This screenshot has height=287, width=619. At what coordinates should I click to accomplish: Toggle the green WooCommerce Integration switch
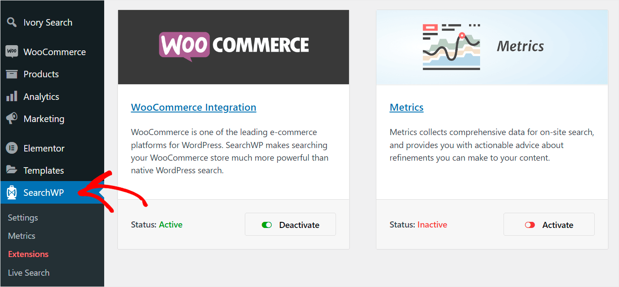pos(267,225)
